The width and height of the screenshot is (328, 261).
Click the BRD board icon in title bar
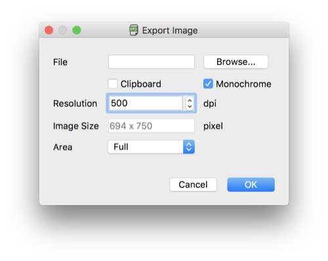[133, 30]
